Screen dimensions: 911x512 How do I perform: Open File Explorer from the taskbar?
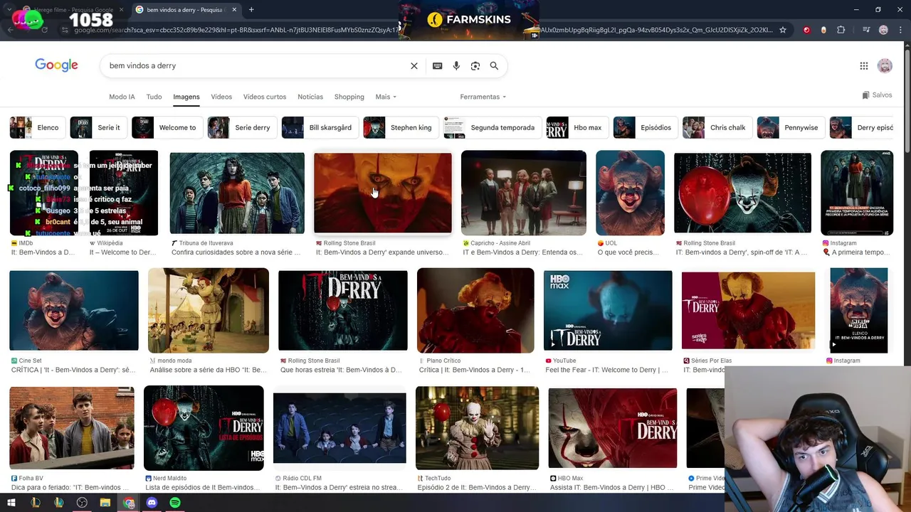coord(105,503)
